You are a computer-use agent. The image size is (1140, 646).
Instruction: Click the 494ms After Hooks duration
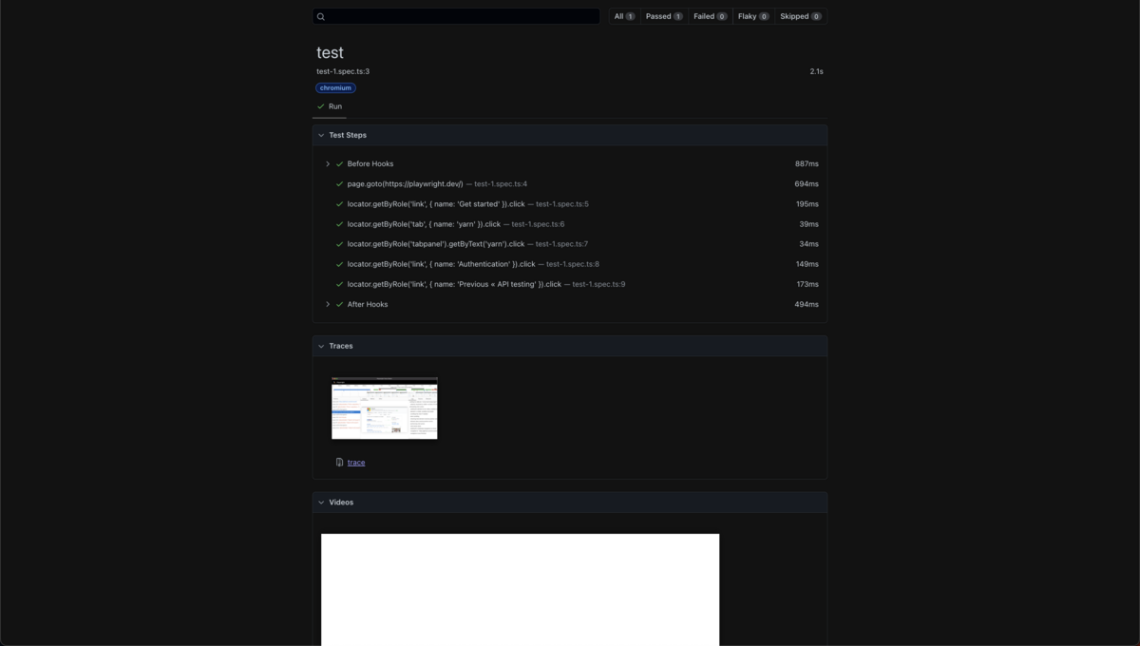[x=807, y=304]
